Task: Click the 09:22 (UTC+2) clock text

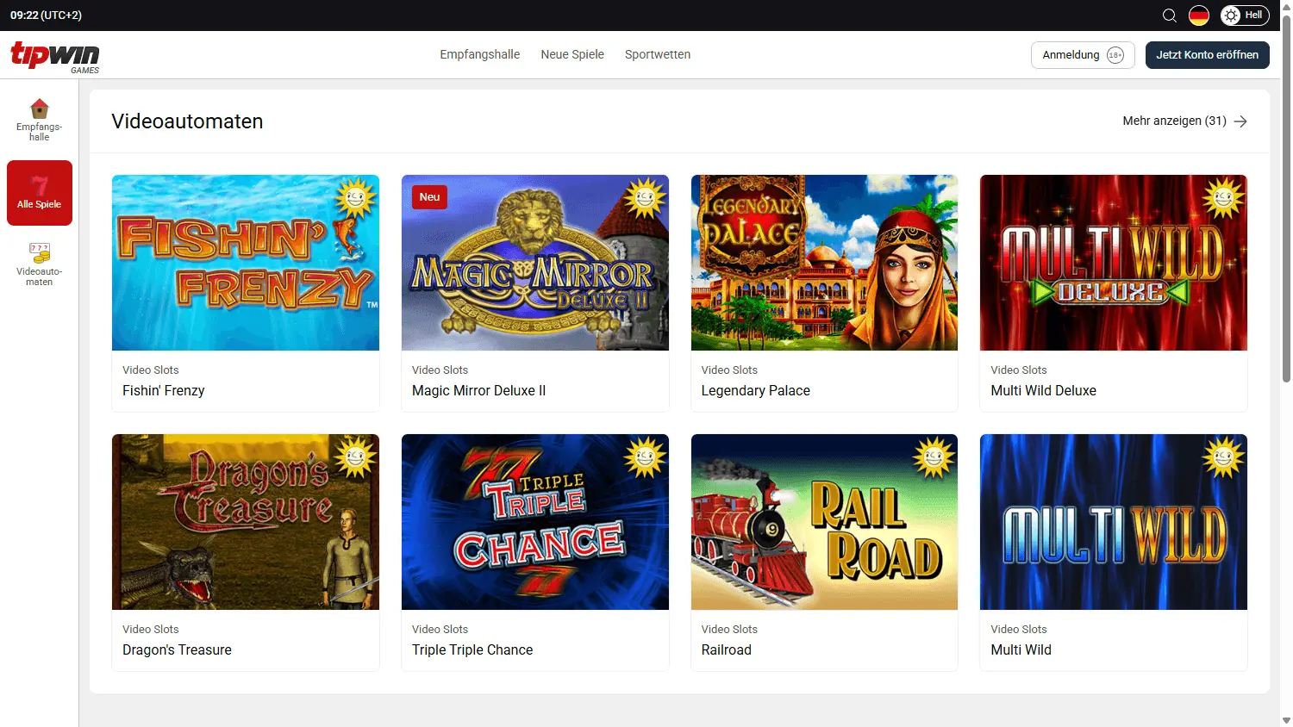Action: click(46, 16)
